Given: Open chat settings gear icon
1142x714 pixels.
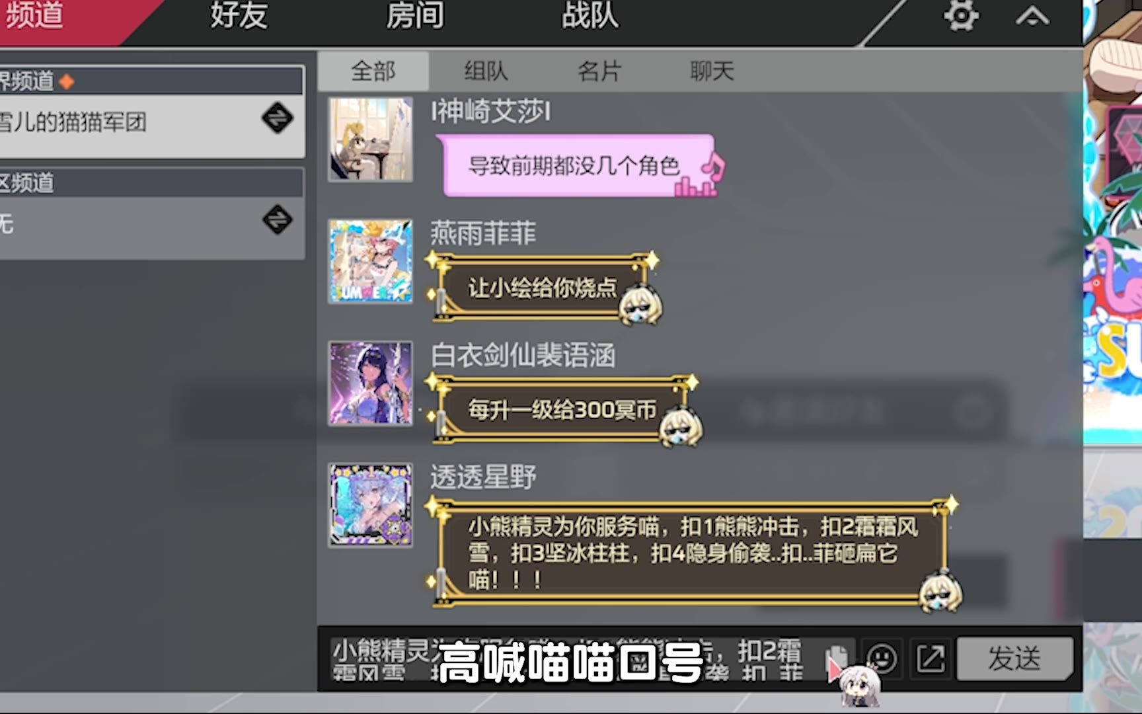Looking at the screenshot, I should (960, 16).
